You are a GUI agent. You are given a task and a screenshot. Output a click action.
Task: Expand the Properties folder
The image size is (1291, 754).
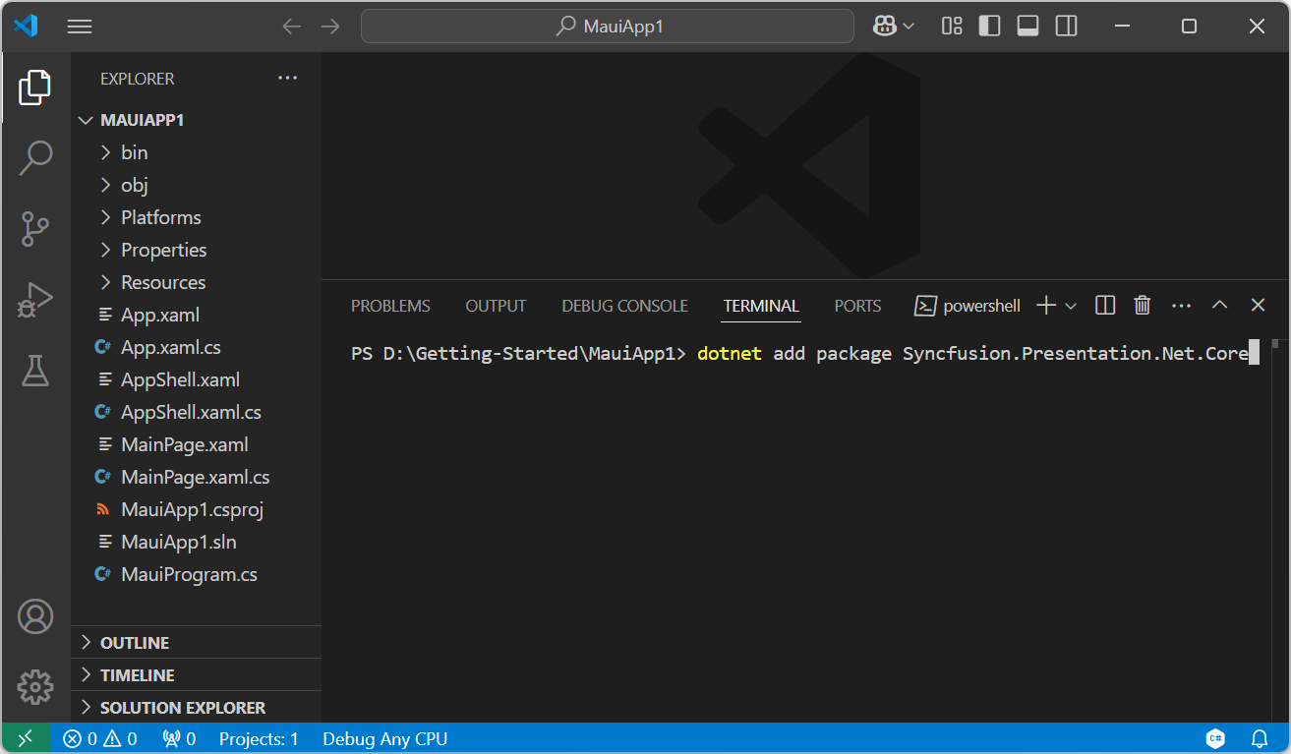pos(197,250)
